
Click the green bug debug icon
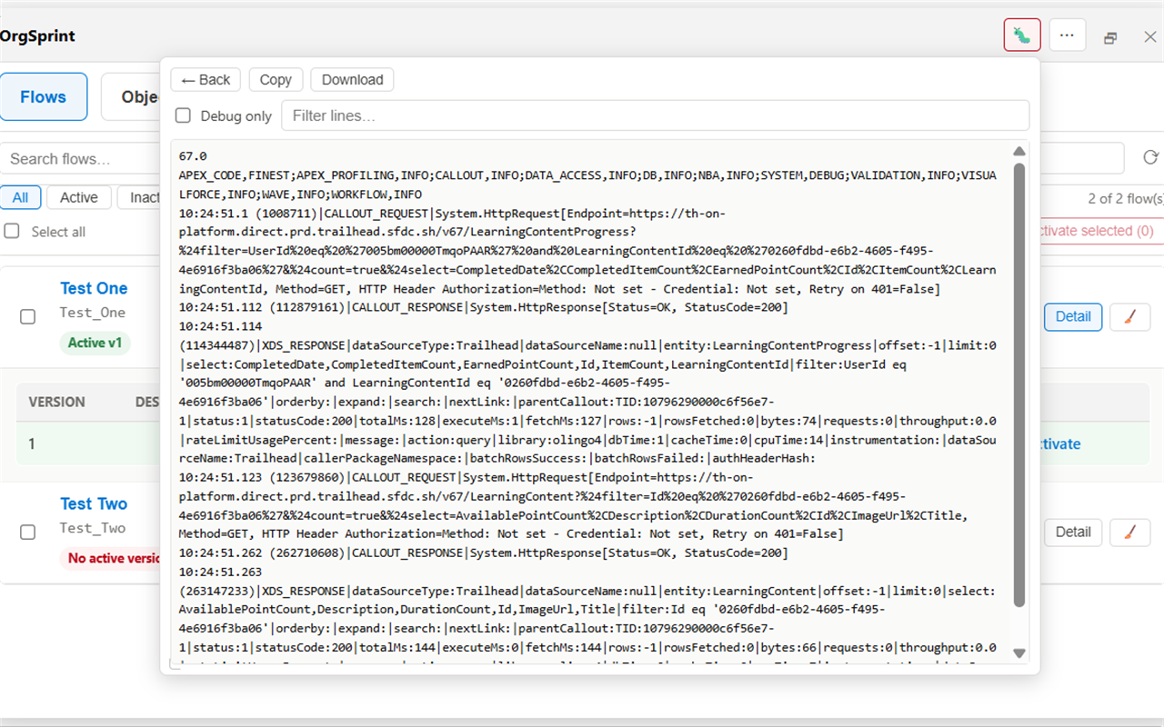[x=1022, y=35]
